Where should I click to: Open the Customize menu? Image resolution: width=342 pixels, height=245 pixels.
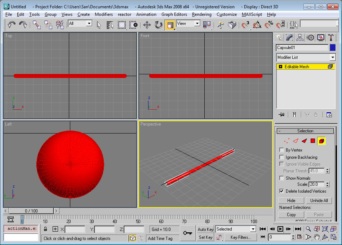[x=227, y=14]
